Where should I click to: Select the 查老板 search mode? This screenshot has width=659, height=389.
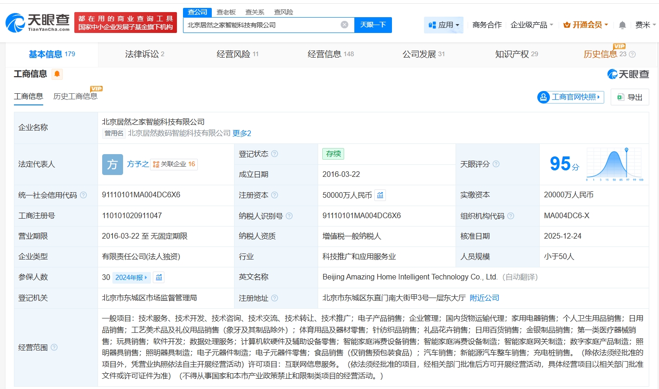tap(226, 12)
